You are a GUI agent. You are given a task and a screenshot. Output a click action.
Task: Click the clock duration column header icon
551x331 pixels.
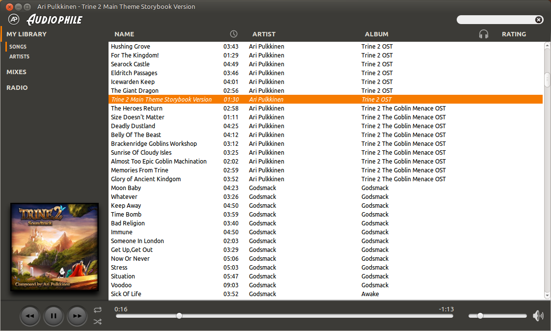tap(234, 34)
